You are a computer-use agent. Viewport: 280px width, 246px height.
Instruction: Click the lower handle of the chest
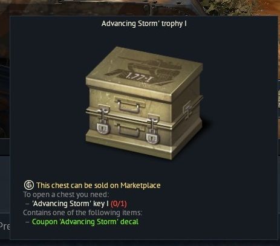128,131
